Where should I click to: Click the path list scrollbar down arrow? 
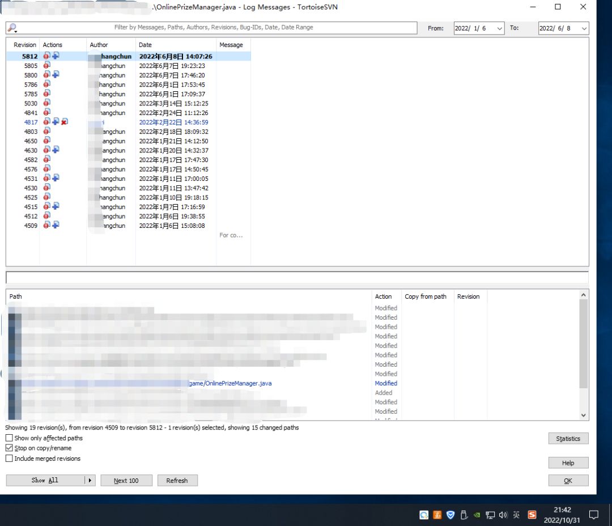(x=584, y=415)
